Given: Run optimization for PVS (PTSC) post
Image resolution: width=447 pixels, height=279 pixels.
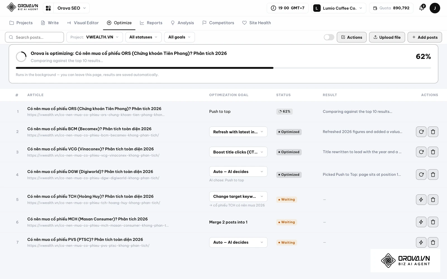Looking at the screenshot, I should point(421,242).
